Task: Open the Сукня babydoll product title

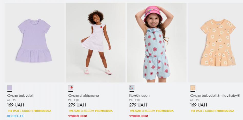Action: point(20,95)
